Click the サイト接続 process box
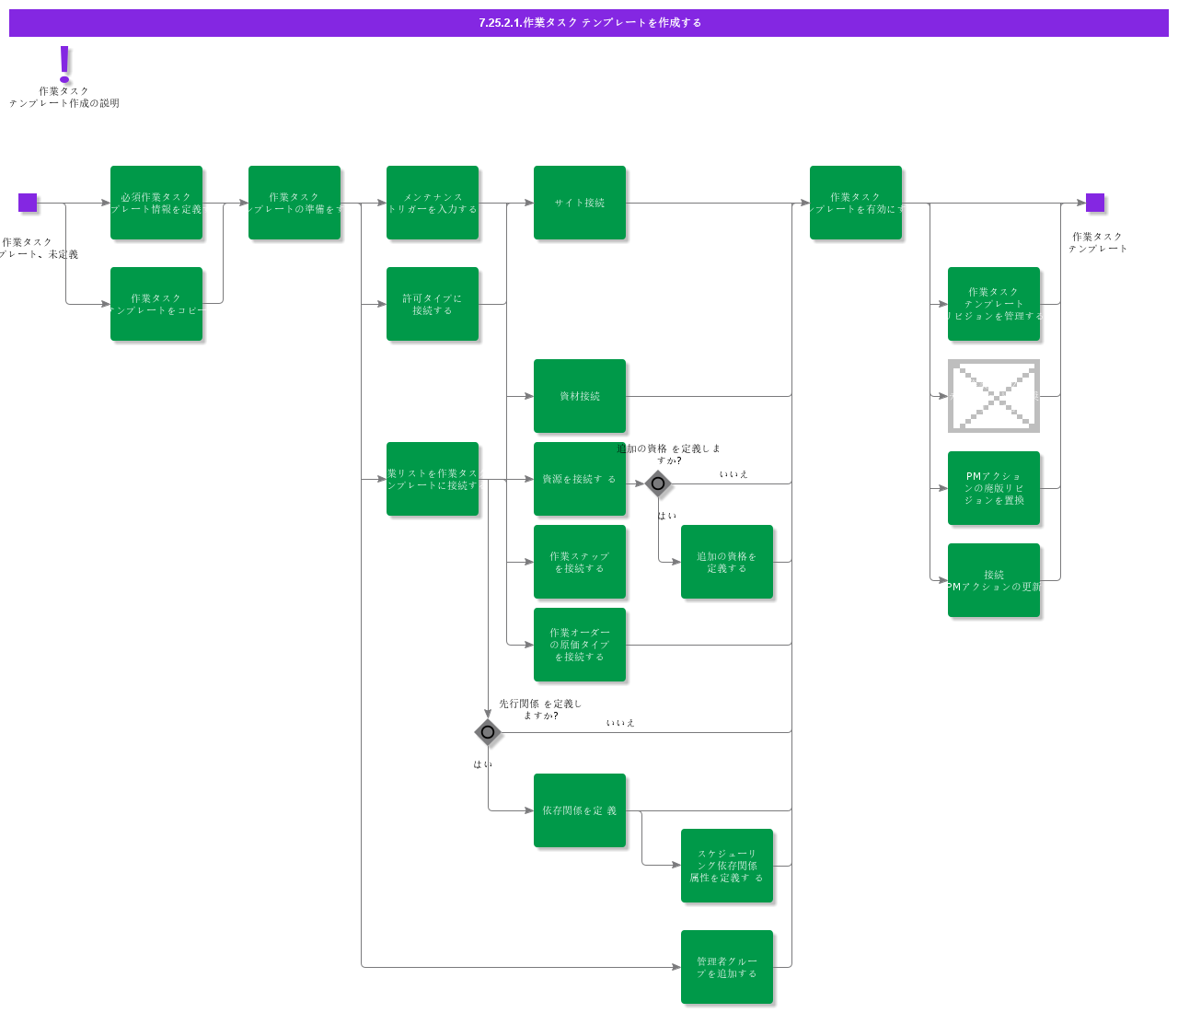Screen dimensions: 1178x1013 [580, 203]
